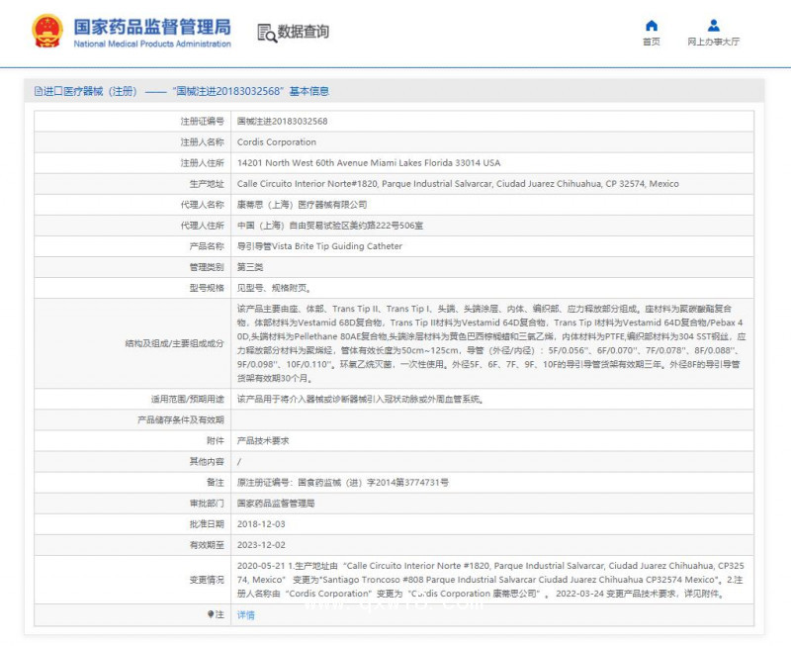
Task: Click the 国家药品监督管理局 title text
Action: (x=152, y=28)
